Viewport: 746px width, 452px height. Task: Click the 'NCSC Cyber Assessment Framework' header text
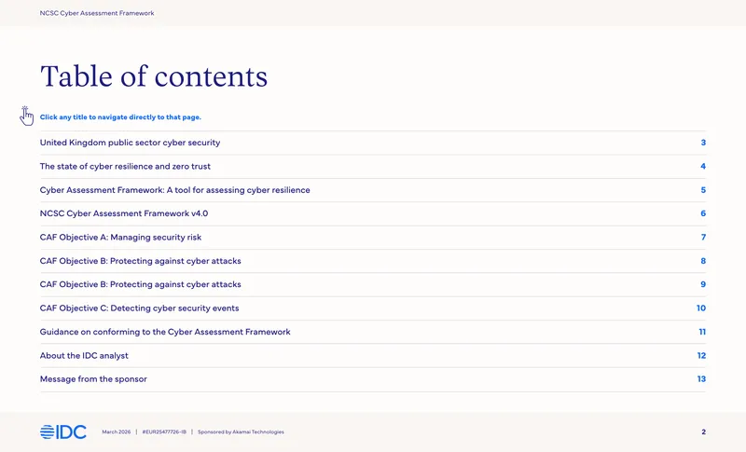[x=97, y=13]
